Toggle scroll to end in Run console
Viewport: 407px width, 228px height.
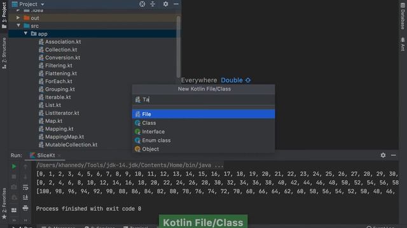tap(25, 198)
